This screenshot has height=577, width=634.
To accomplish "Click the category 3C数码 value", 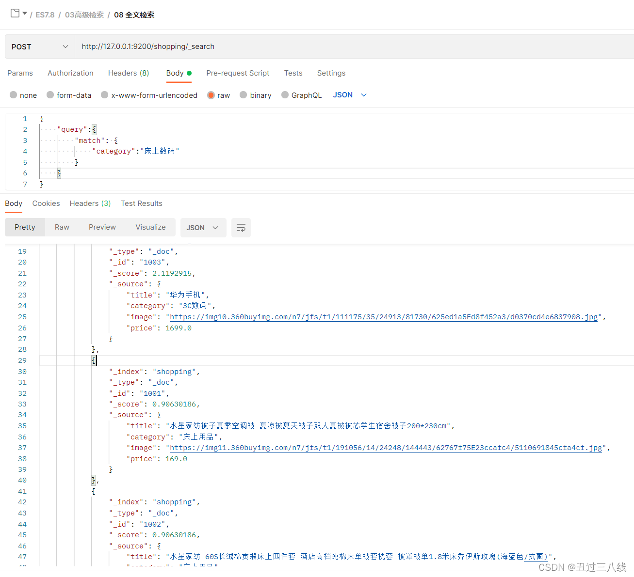I will coord(195,306).
